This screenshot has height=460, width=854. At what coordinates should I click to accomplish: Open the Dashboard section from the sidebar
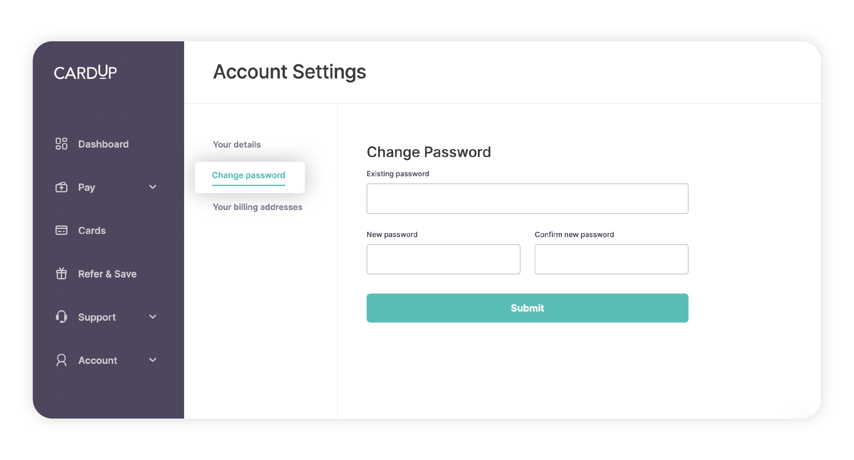[x=103, y=144]
